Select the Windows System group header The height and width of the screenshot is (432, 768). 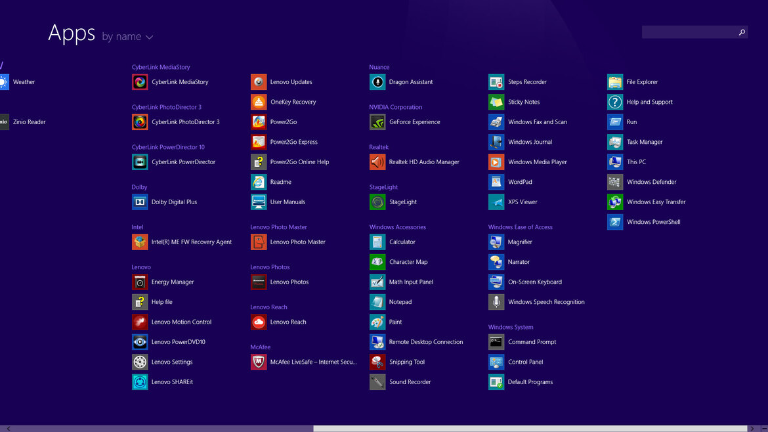(511, 327)
